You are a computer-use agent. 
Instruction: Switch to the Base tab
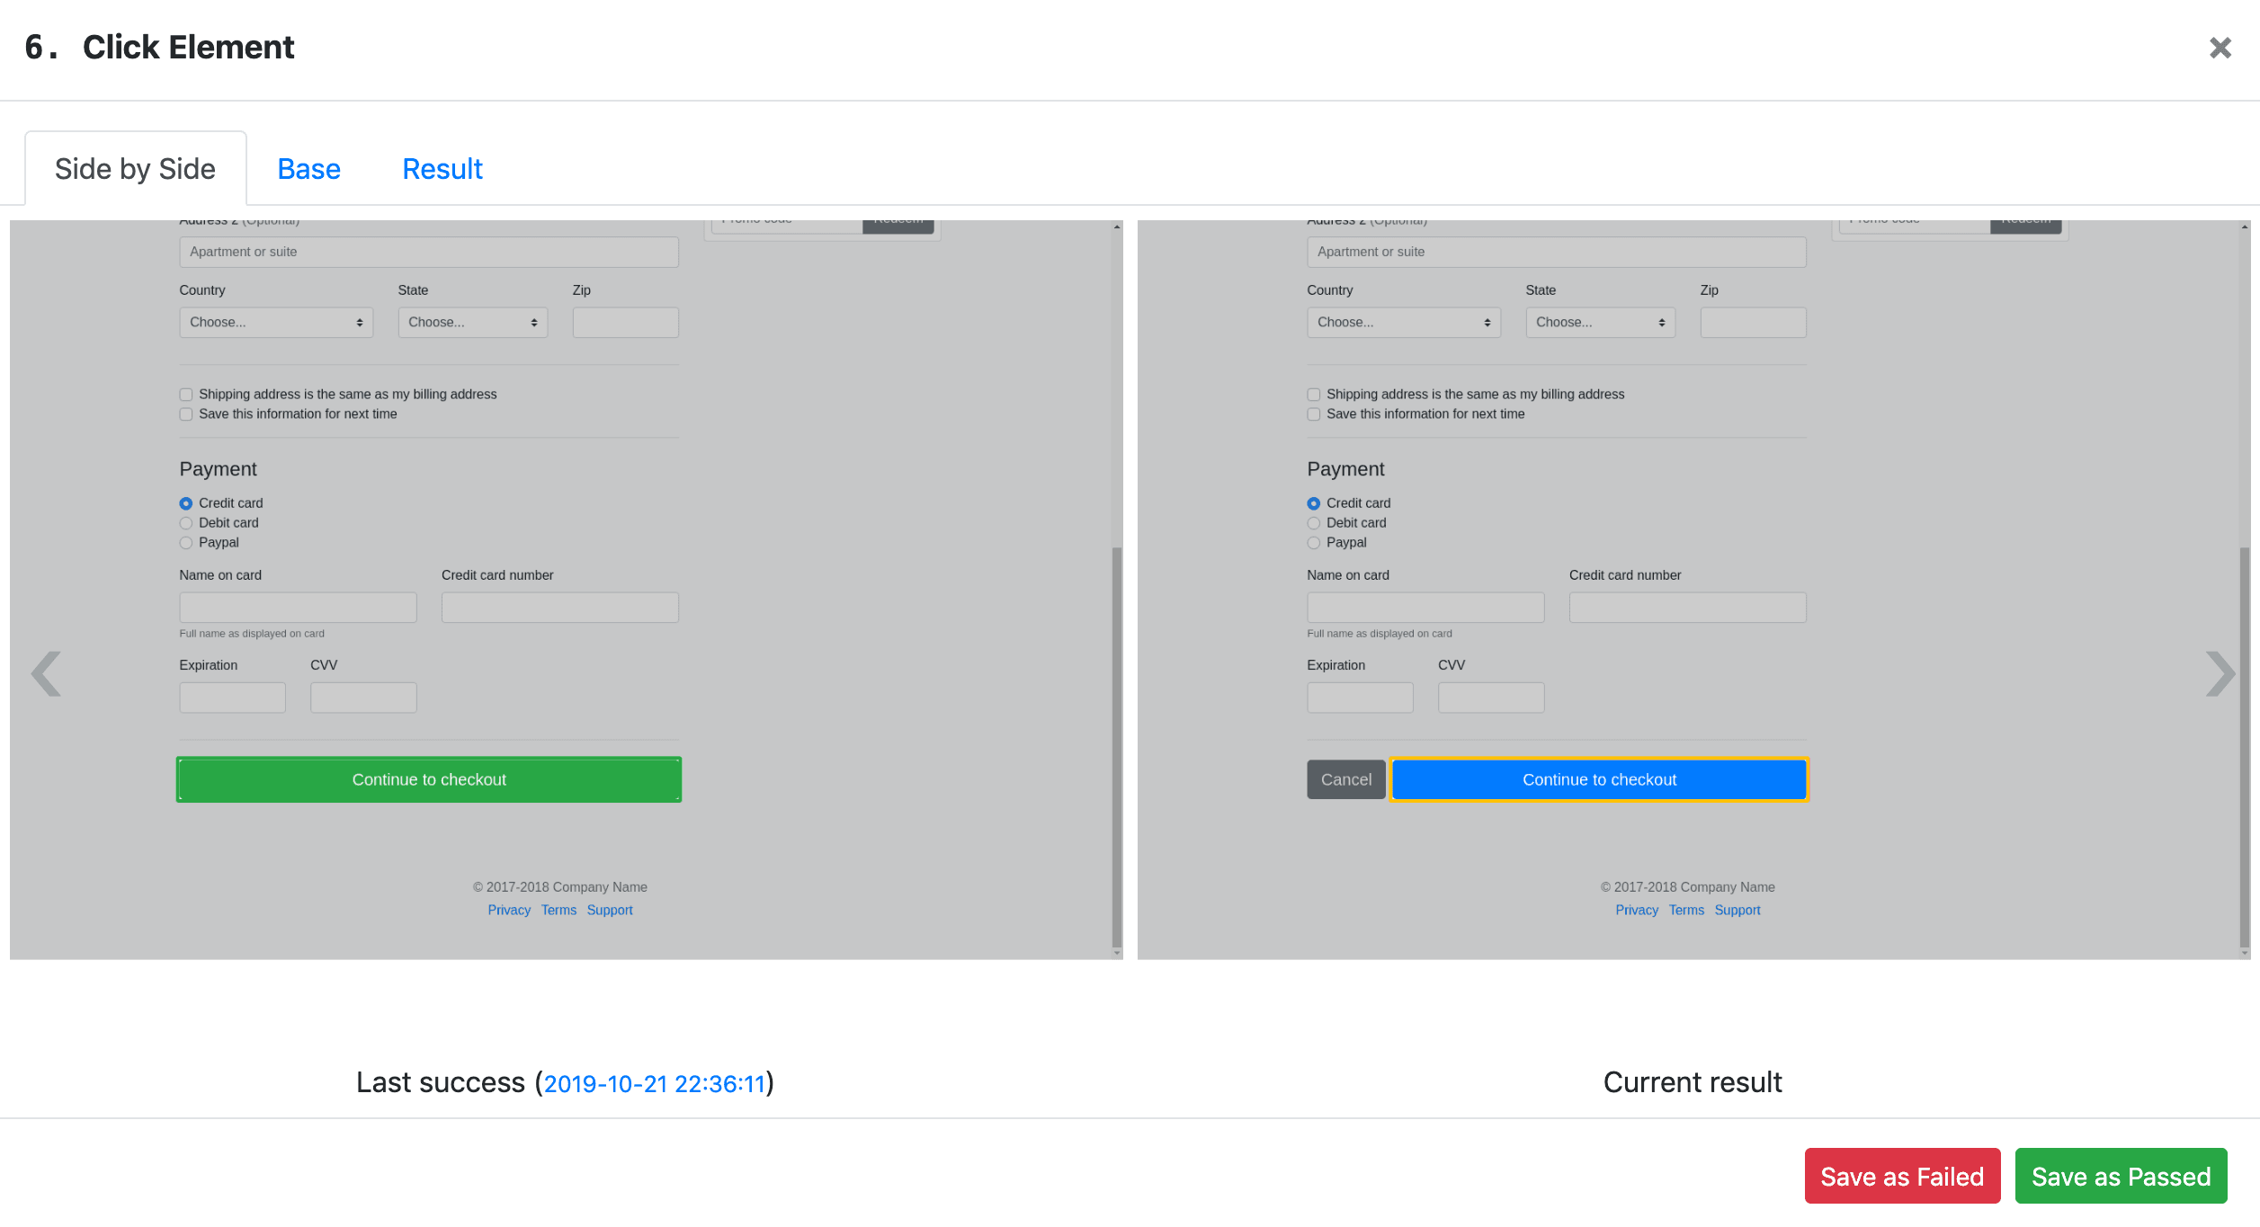(x=308, y=168)
